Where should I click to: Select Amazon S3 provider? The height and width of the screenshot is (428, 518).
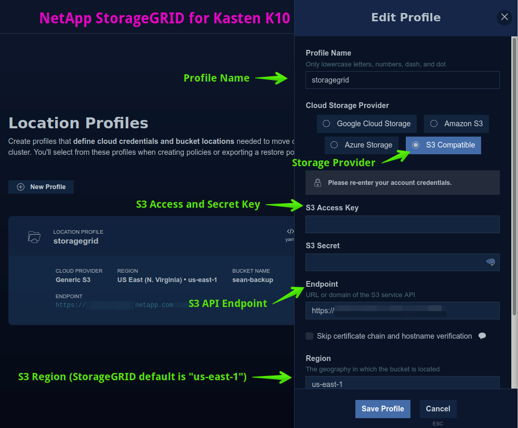tap(456, 124)
